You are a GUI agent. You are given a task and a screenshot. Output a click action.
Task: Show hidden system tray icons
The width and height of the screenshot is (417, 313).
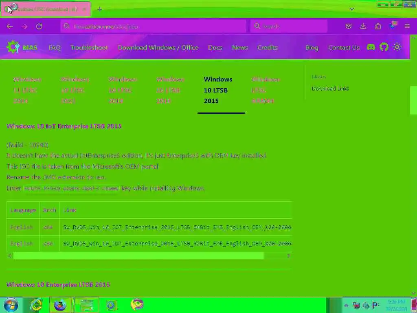[346, 305]
